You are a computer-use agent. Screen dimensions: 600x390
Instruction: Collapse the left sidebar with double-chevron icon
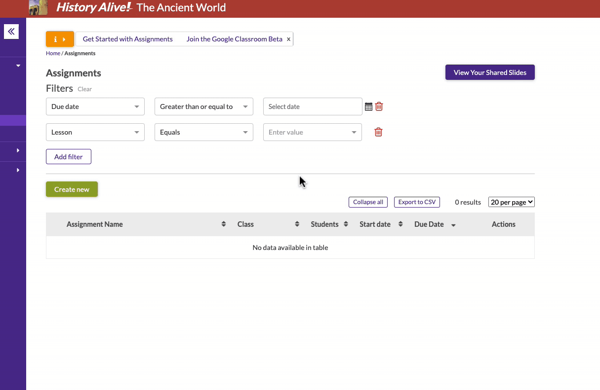11,31
